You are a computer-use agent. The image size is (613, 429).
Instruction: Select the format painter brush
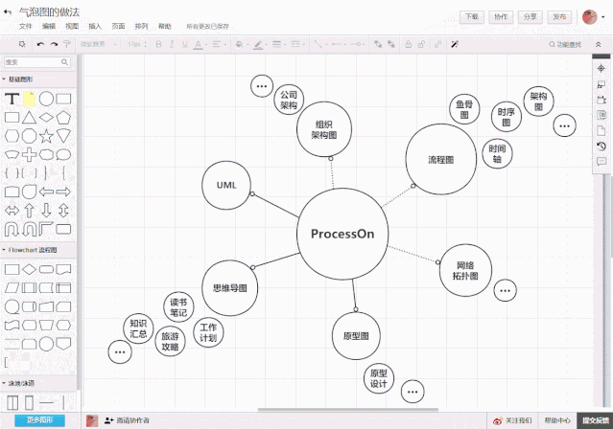click(x=67, y=44)
